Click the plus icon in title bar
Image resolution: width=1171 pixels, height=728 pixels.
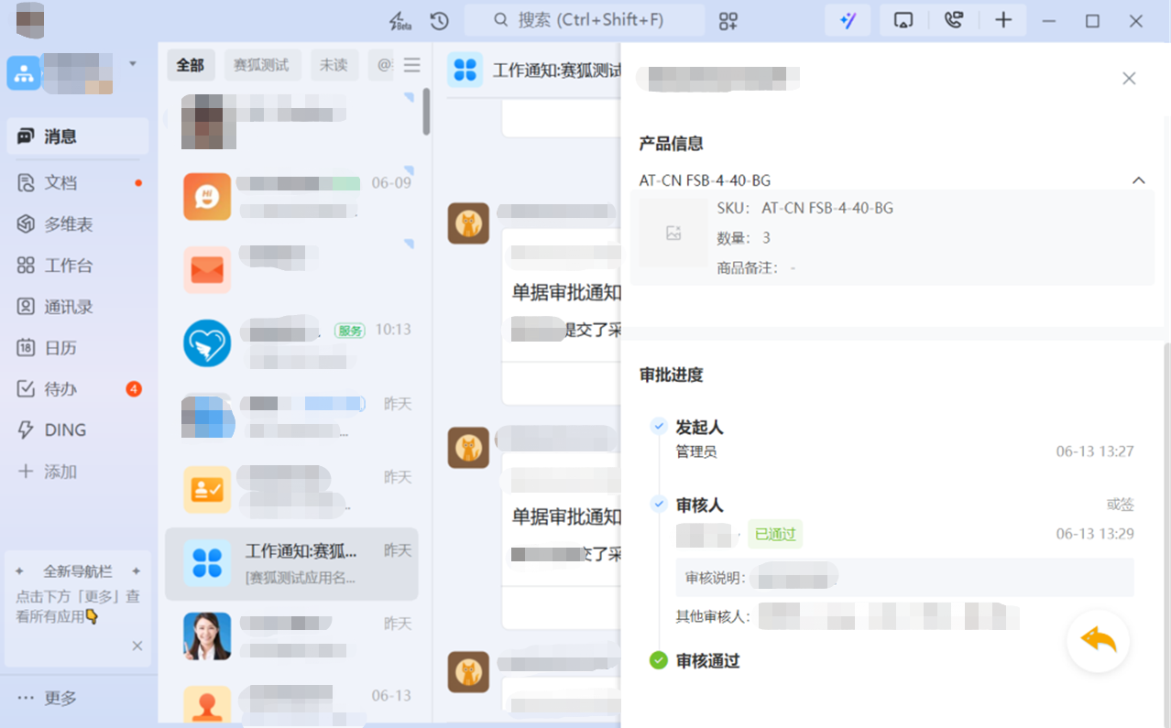tap(1003, 20)
